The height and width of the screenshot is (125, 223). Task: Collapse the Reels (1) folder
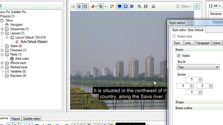(x=2, y=55)
